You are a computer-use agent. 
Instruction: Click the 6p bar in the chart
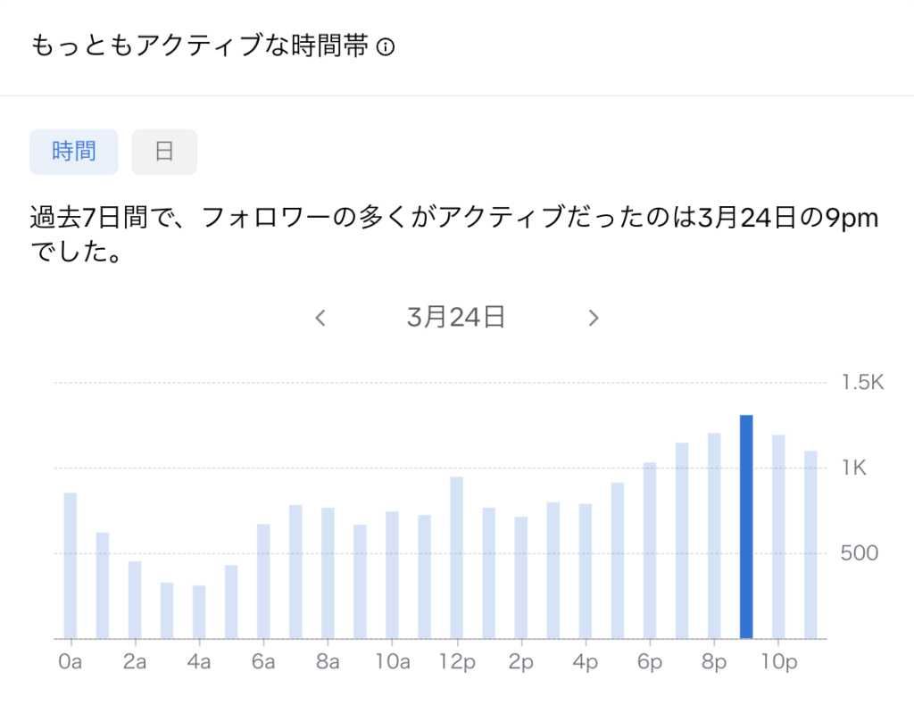[650, 551]
